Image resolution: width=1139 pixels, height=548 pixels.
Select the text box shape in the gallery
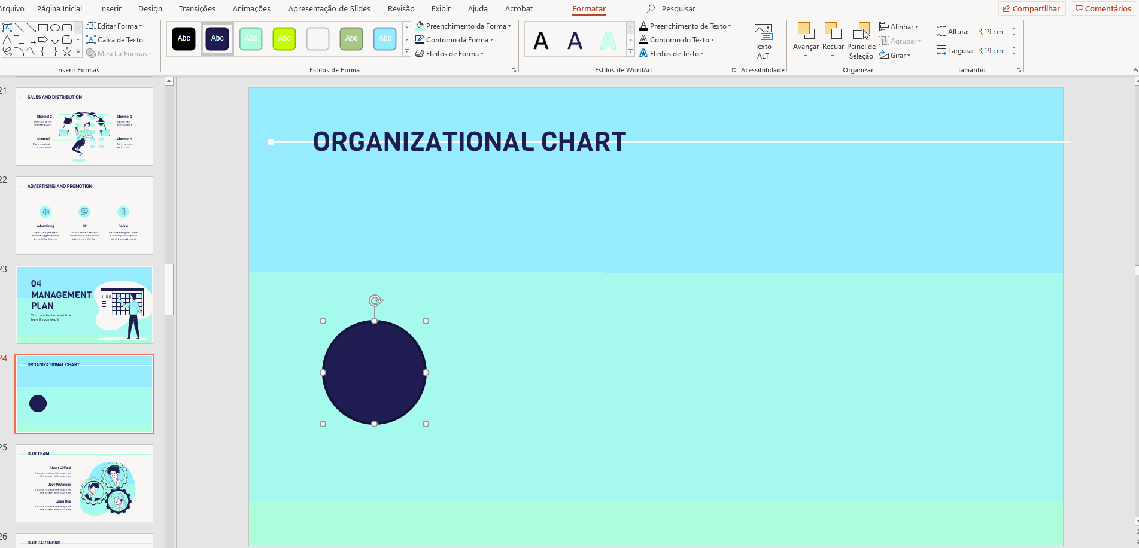tap(7, 28)
